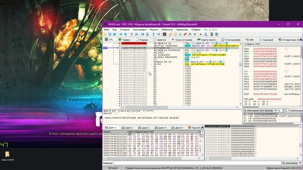
Task: Open the Справка menu
Action: point(196,30)
